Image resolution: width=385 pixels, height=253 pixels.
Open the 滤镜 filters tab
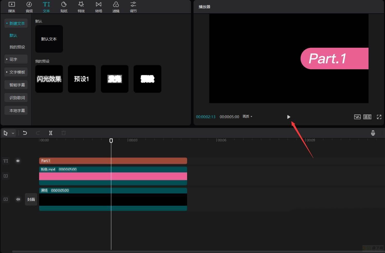pos(116,7)
